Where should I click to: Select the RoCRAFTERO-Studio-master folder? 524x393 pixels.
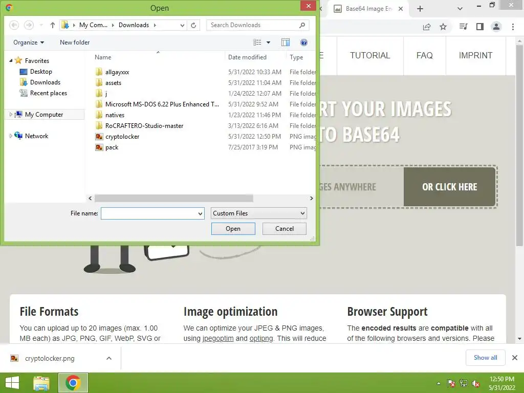[144, 126]
